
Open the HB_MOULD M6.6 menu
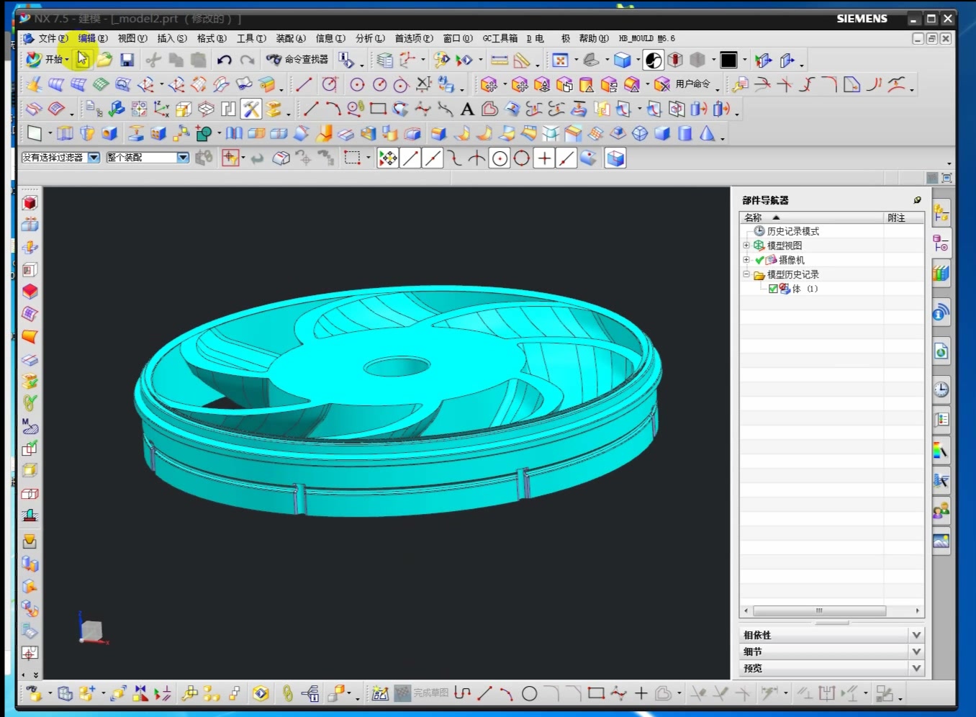tap(646, 38)
